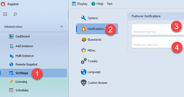Click the search magnifier icon
This screenshot has height=97, width=184.
point(15,14)
